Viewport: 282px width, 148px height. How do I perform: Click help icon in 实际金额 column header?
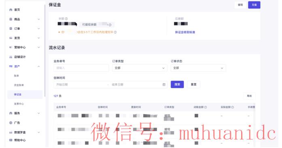[232, 107]
